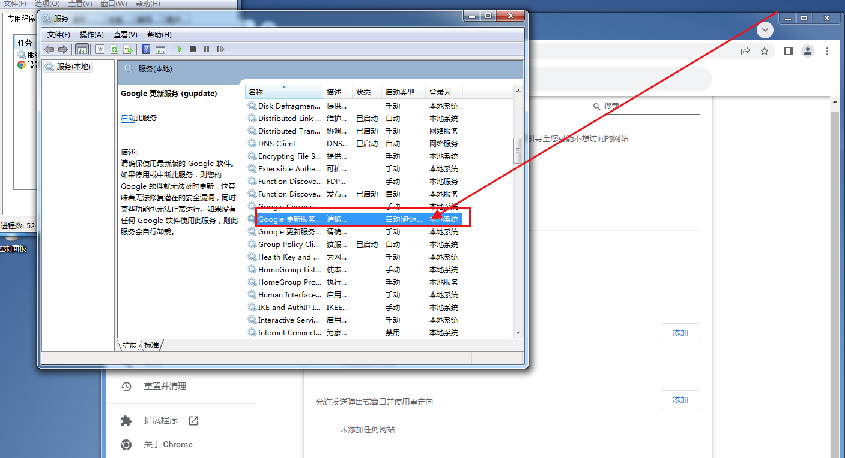Screen dimensions: 845x458
Task: Select Extensible Authe... service row
Action: [354, 168]
